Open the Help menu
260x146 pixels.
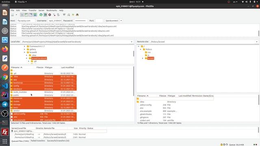coord(61,11)
